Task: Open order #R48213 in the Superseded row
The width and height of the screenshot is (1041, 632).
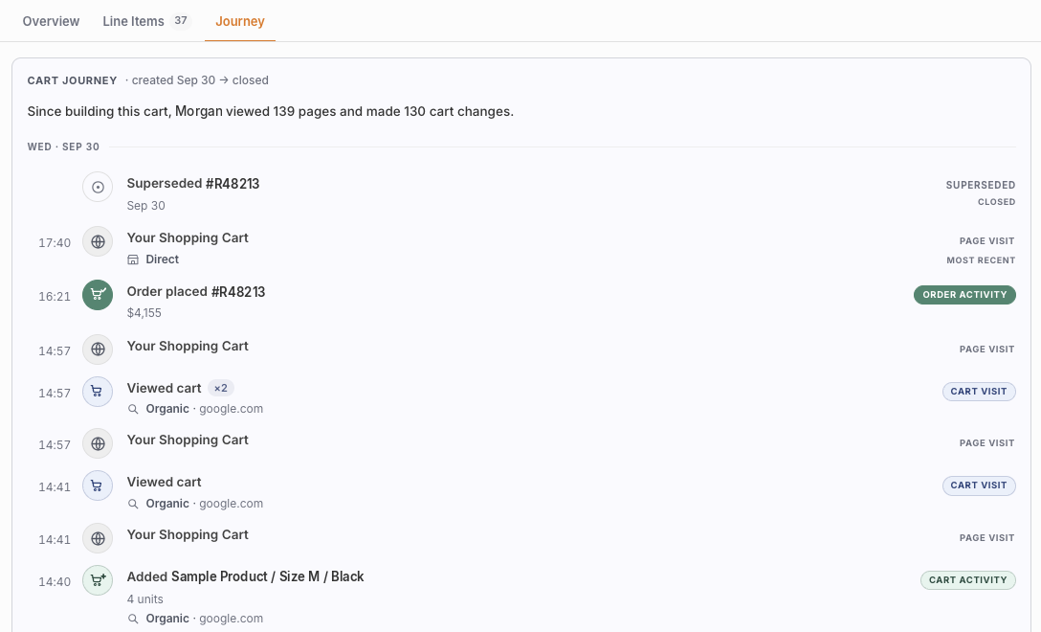Action: [233, 184]
